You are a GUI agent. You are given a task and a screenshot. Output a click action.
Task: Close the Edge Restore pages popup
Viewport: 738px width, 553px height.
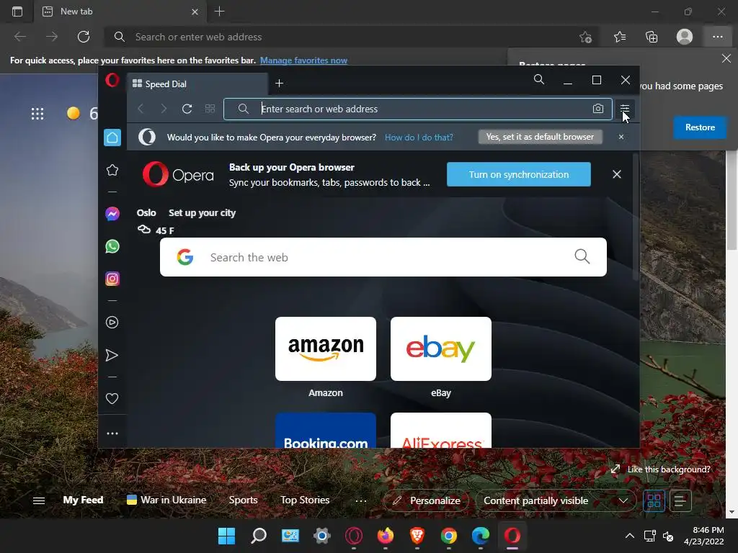[x=726, y=58]
